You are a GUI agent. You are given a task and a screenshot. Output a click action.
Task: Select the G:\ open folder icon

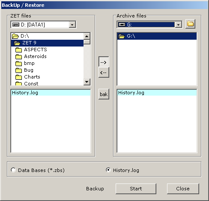tap(122, 36)
